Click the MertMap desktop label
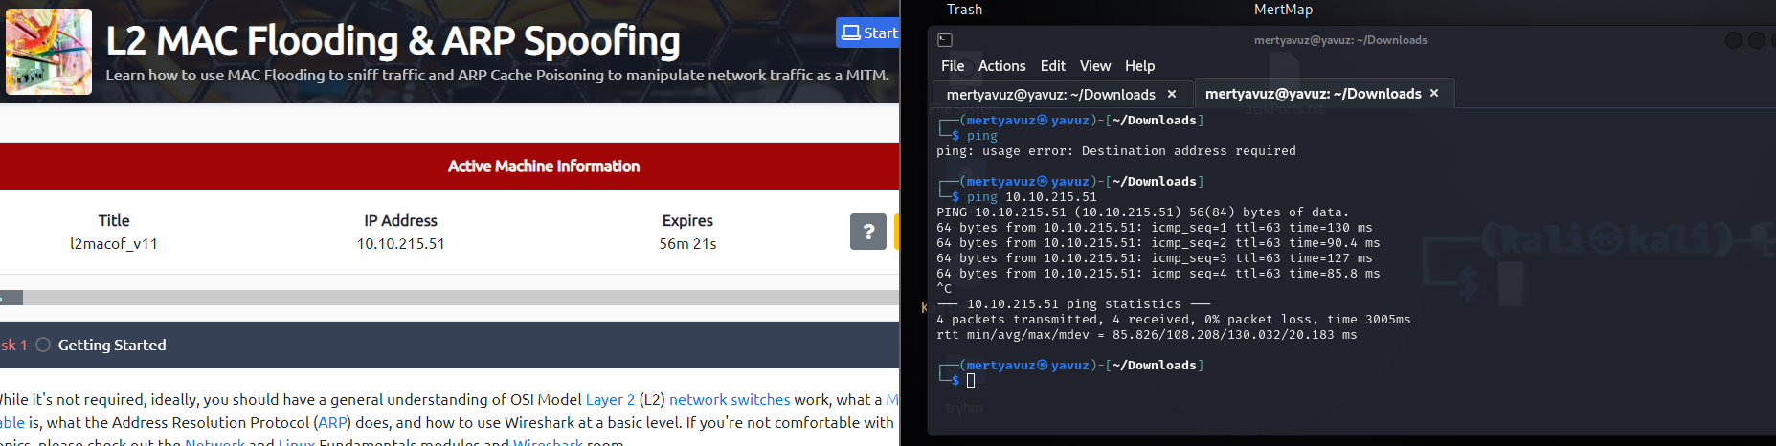This screenshot has width=1776, height=446. (x=1283, y=10)
